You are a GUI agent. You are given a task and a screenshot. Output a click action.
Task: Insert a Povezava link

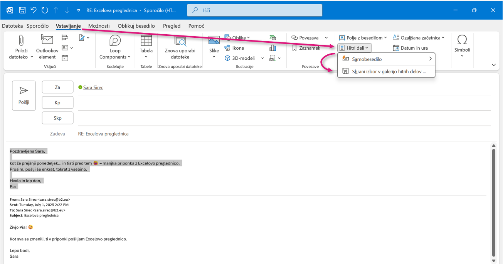point(305,38)
